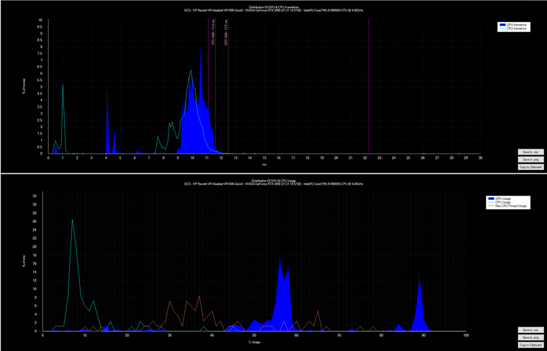Click the '% of time' y-axis label
This screenshot has width=547, height=351.
pyautogui.click(x=25, y=261)
